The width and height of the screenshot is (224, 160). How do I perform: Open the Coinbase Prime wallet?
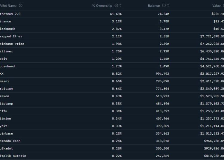coord(12,44)
